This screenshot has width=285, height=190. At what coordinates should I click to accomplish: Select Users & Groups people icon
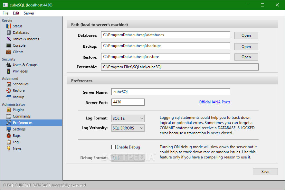click(x=9, y=65)
